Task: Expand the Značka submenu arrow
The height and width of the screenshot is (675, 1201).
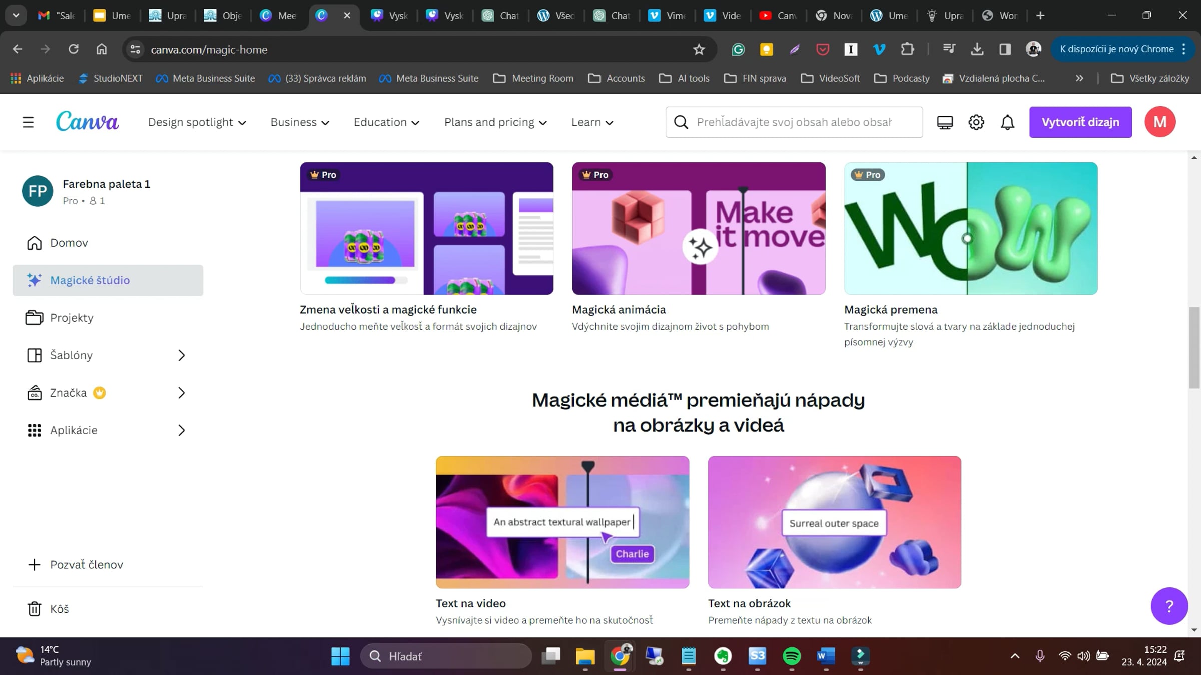Action: [x=181, y=393]
